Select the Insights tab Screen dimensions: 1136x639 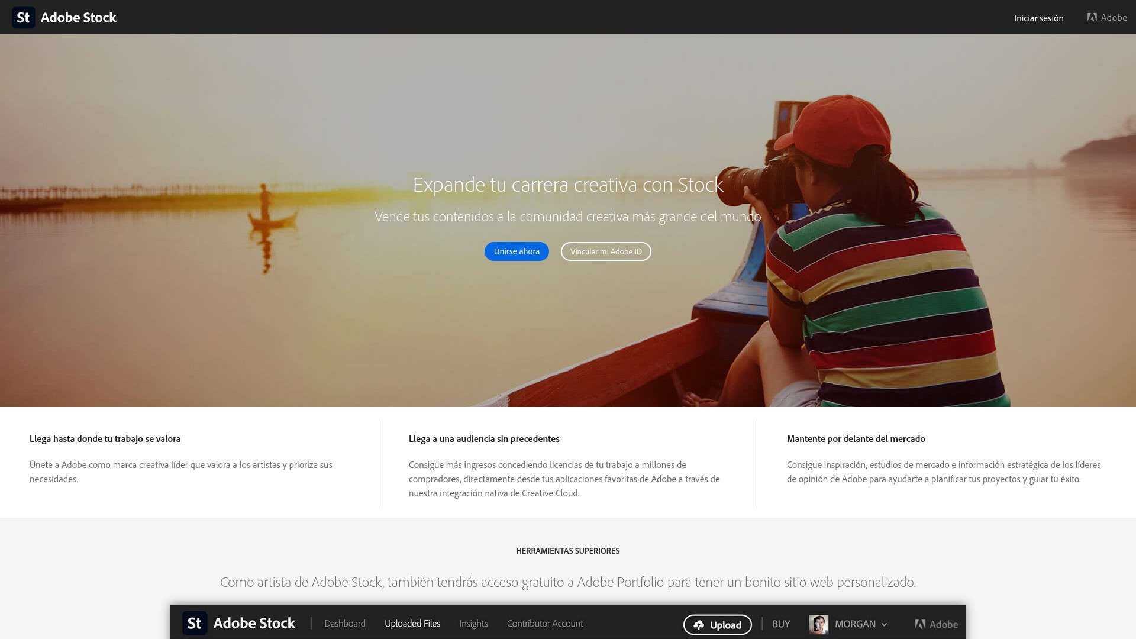tap(473, 624)
